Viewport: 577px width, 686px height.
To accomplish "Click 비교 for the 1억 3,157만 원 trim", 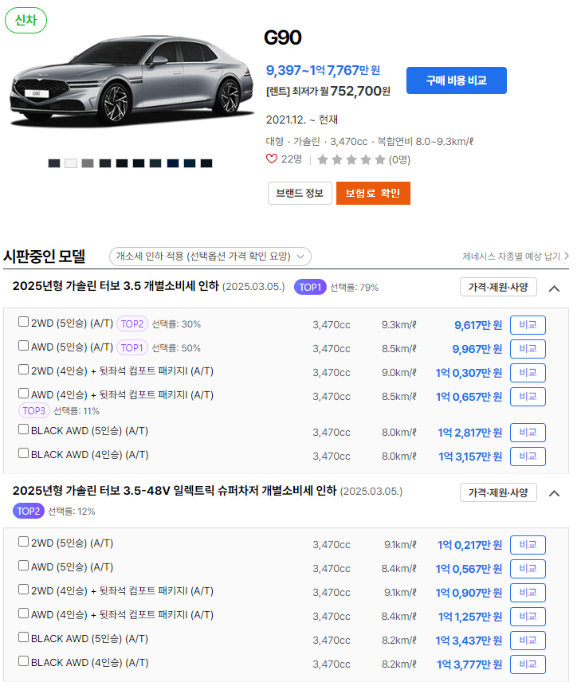I will pos(528,457).
